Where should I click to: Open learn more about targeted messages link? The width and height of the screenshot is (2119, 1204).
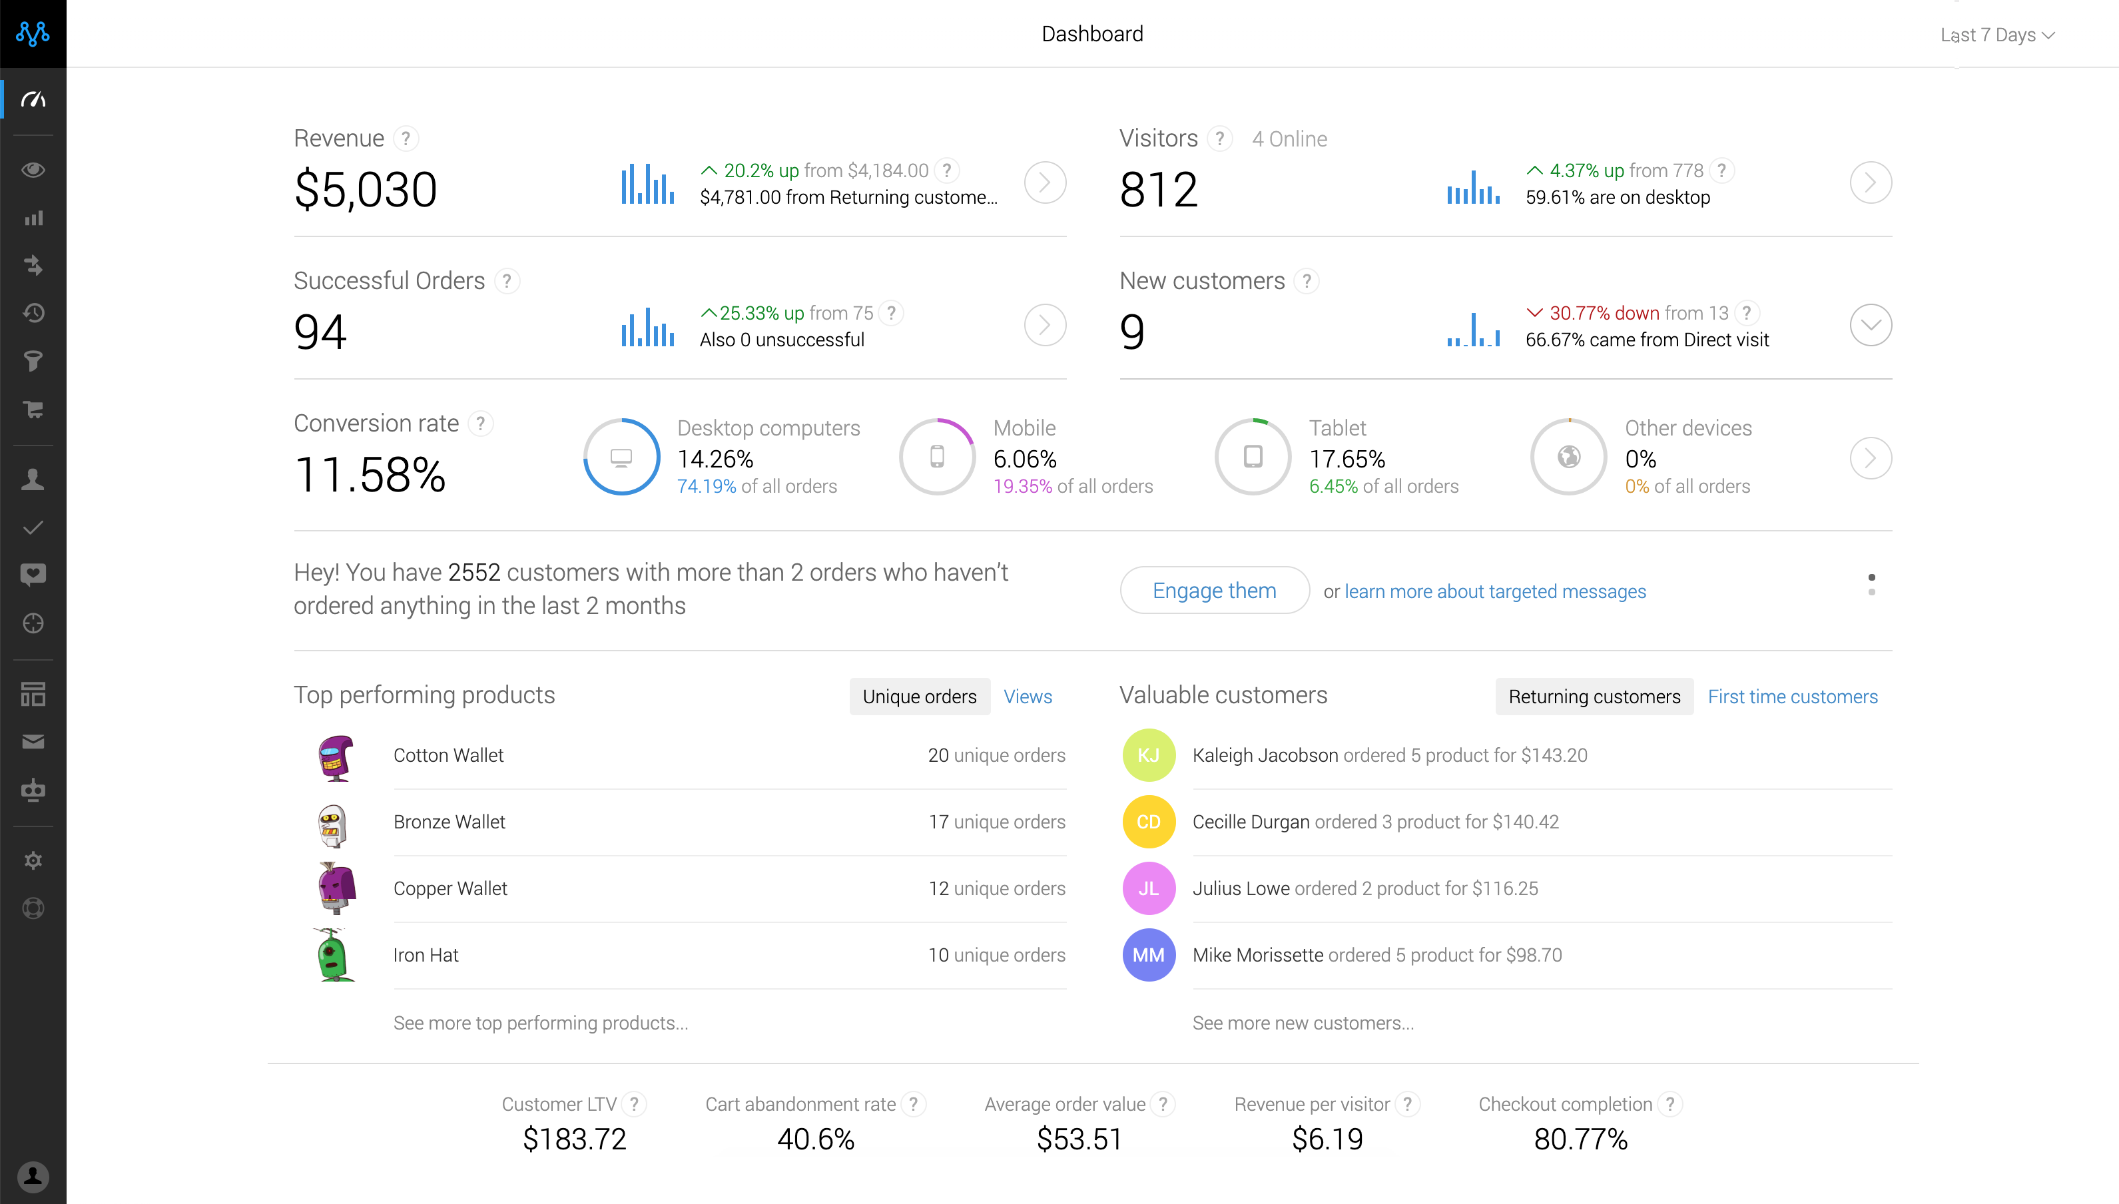1496,591
